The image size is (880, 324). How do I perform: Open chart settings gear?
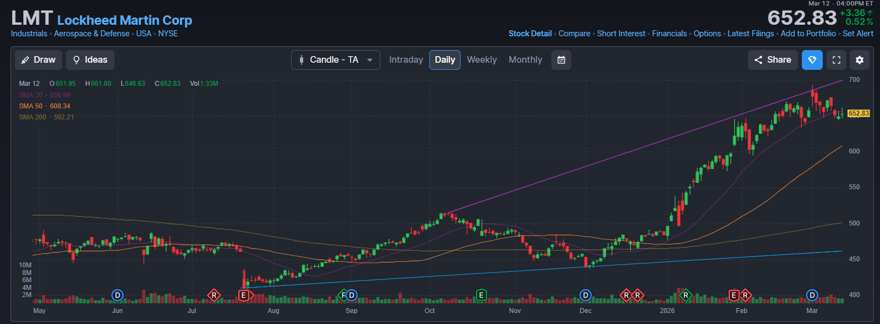pyautogui.click(x=860, y=60)
